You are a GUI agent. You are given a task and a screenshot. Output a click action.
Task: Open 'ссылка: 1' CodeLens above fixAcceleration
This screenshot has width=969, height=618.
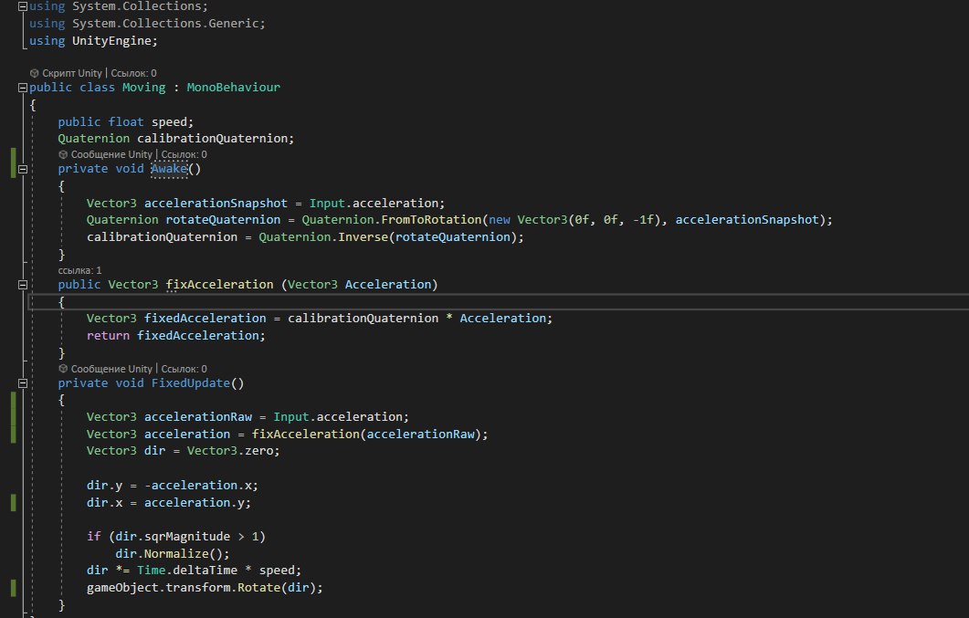coord(79,270)
